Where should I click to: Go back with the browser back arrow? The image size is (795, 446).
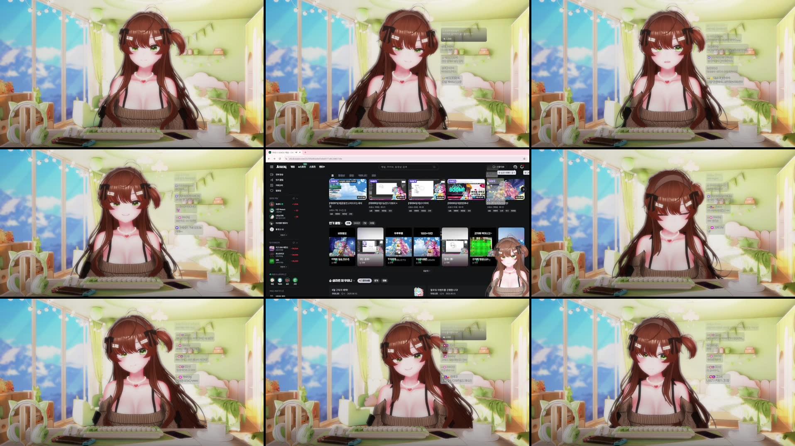tap(269, 159)
